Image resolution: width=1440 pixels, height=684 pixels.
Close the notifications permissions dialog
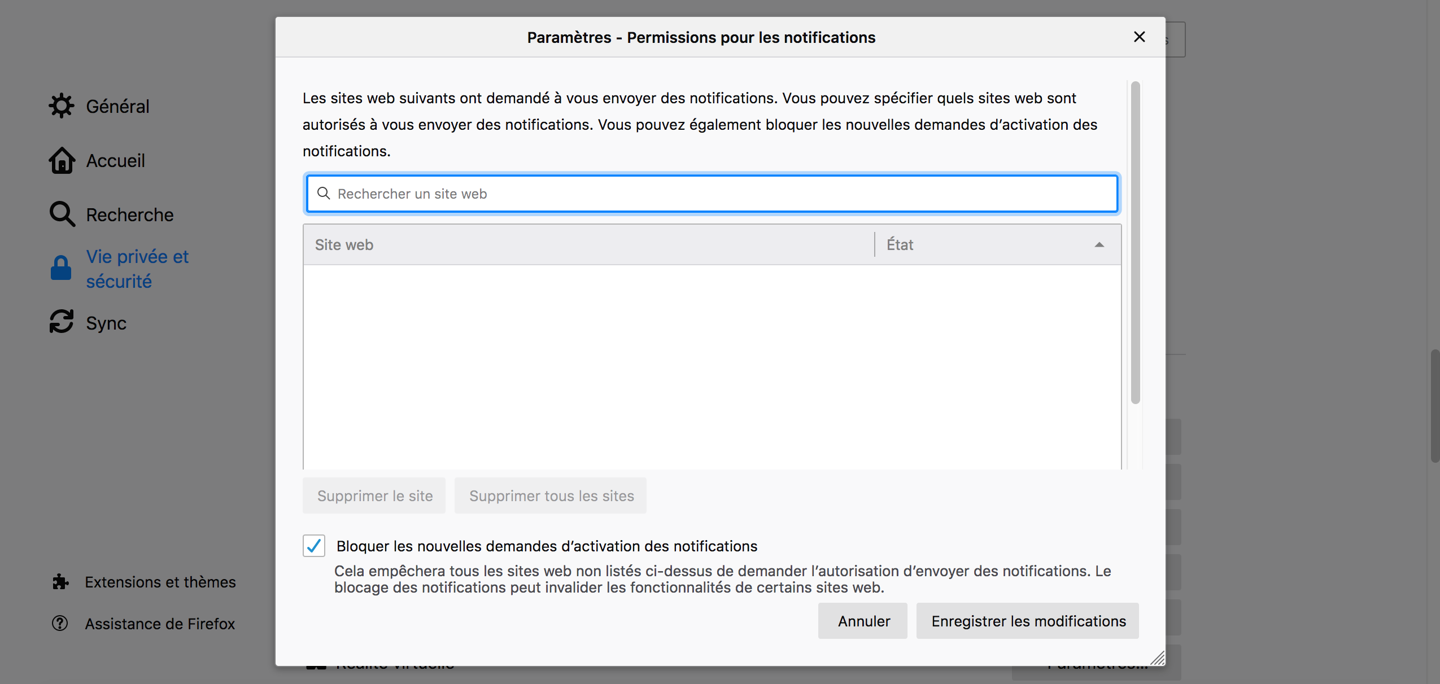pos(1139,37)
